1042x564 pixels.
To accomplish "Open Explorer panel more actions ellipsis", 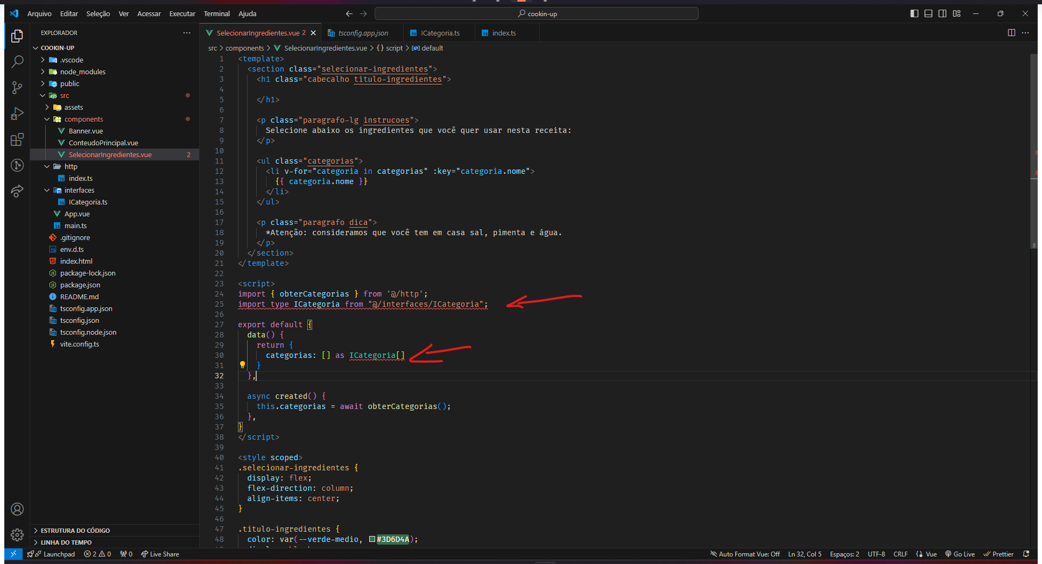I will tap(187, 33).
